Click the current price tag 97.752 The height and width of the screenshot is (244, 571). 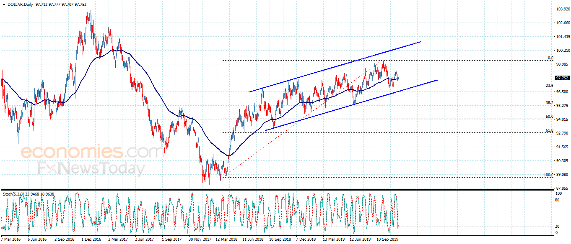[x=562, y=78]
